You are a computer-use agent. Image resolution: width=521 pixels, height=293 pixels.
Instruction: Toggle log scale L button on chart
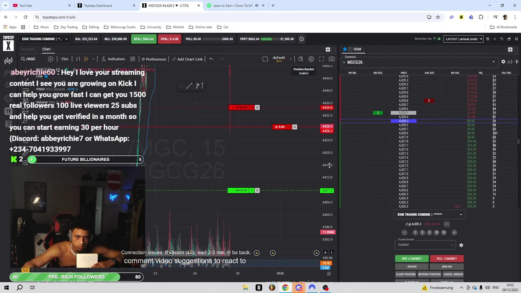tap(332, 253)
